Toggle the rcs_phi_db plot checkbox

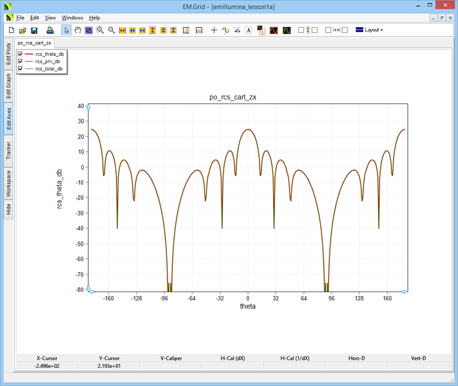[21, 61]
